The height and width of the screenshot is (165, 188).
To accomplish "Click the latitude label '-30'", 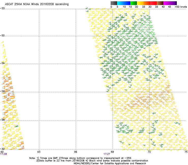I will point(2,149).
